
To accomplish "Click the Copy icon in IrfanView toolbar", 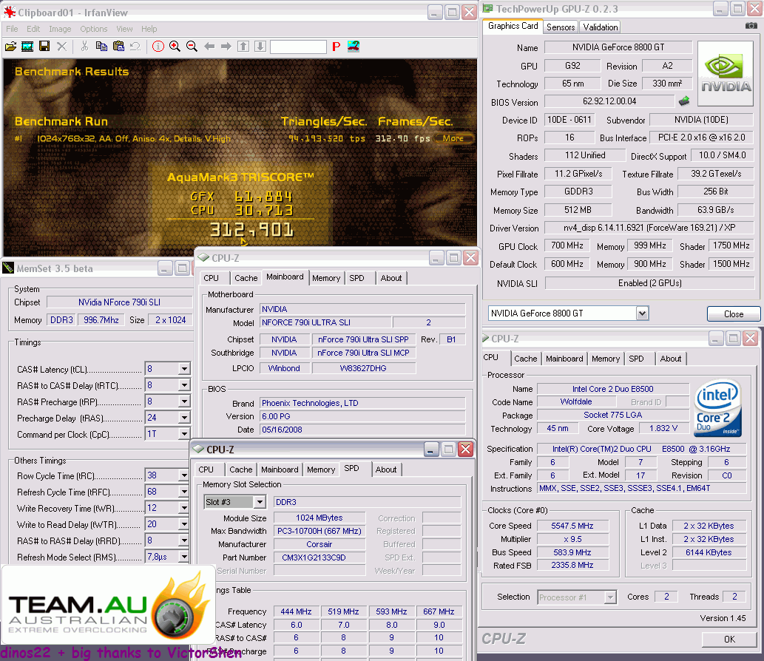I will point(101,47).
